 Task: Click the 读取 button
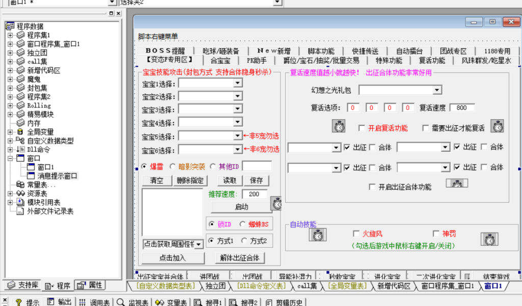tap(229, 181)
